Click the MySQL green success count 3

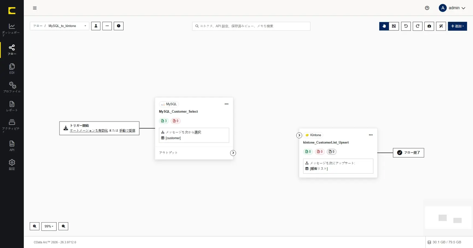(164, 121)
